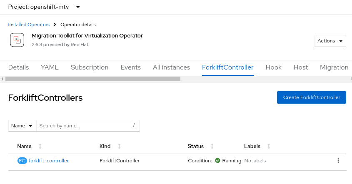Open the Events tab
The height and width of the screenshot is (184, 352).
(130, 67)
